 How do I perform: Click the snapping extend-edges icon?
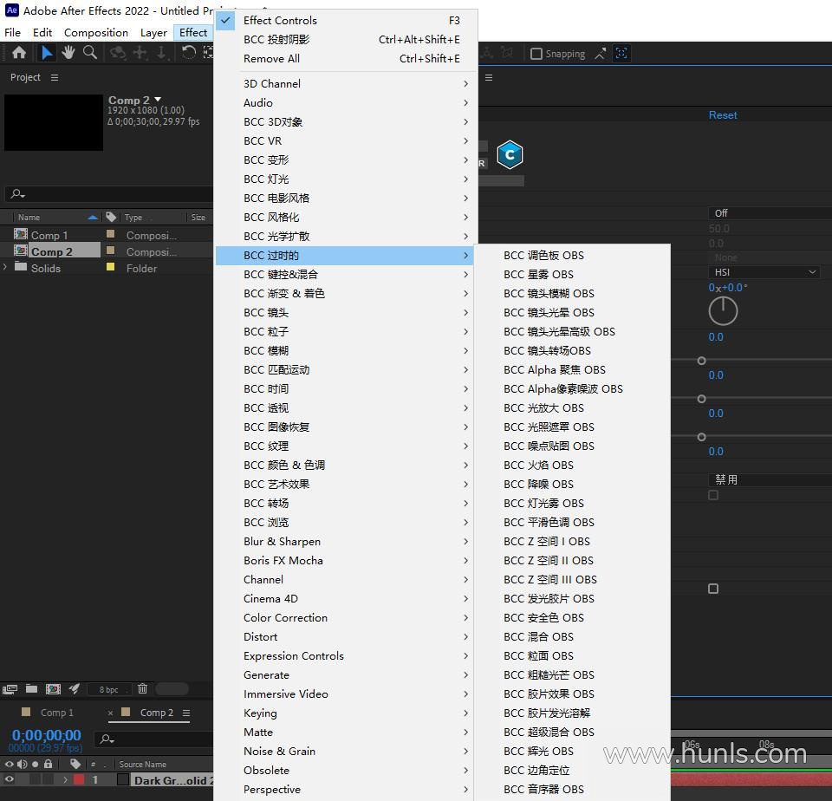pos(600,54)
